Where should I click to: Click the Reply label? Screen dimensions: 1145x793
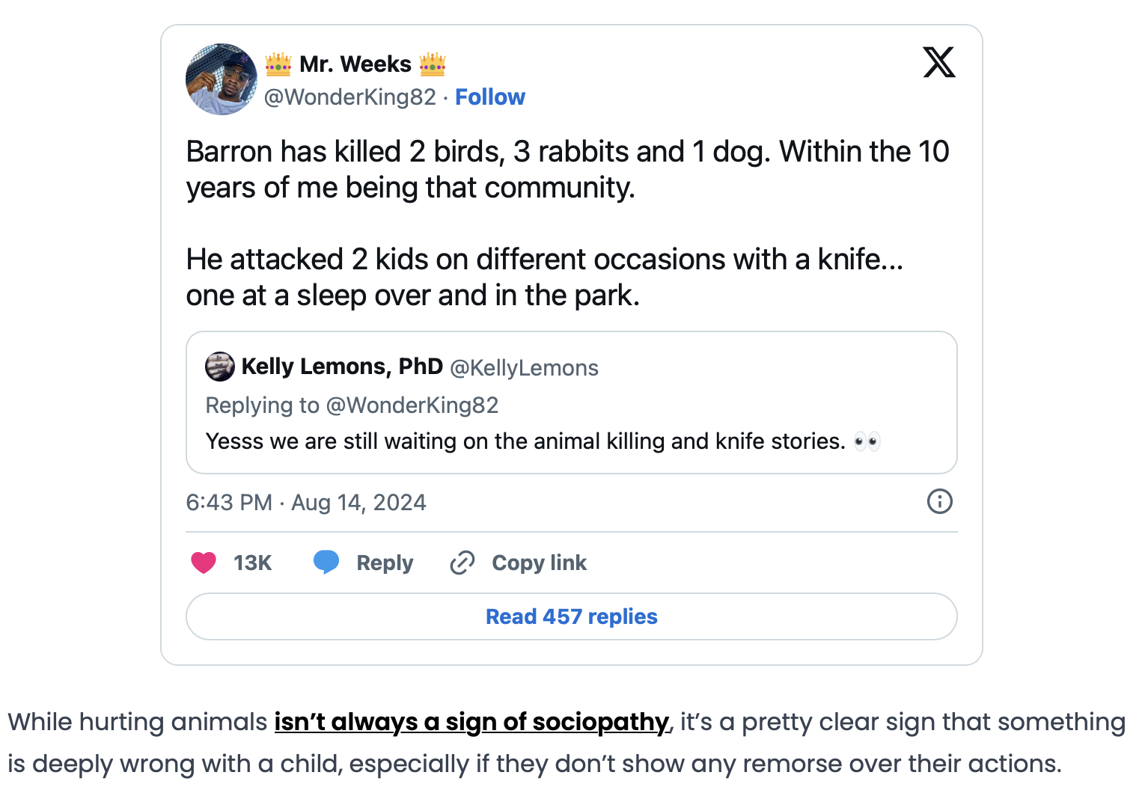(x=385, y=563)
